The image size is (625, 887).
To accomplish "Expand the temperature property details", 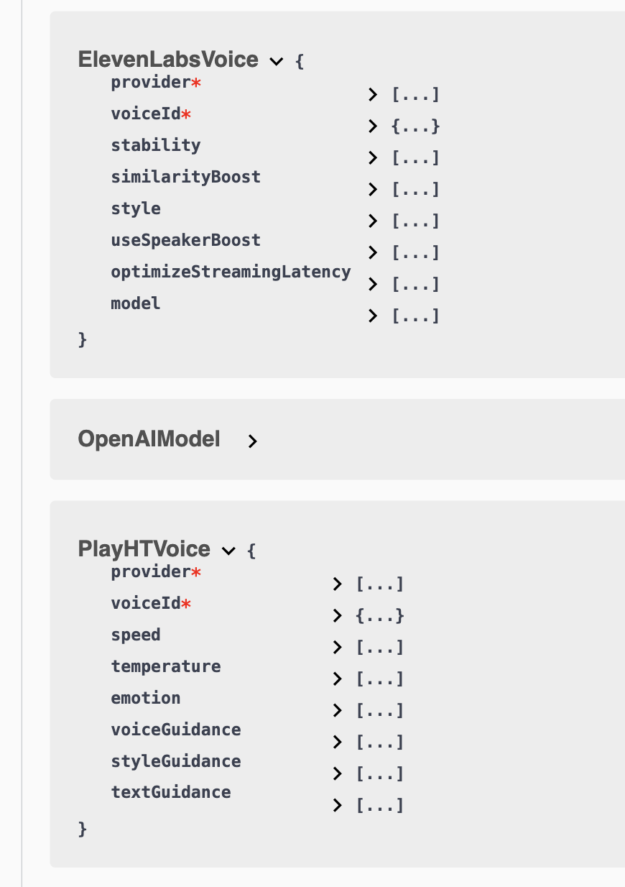I will [338, 679].
